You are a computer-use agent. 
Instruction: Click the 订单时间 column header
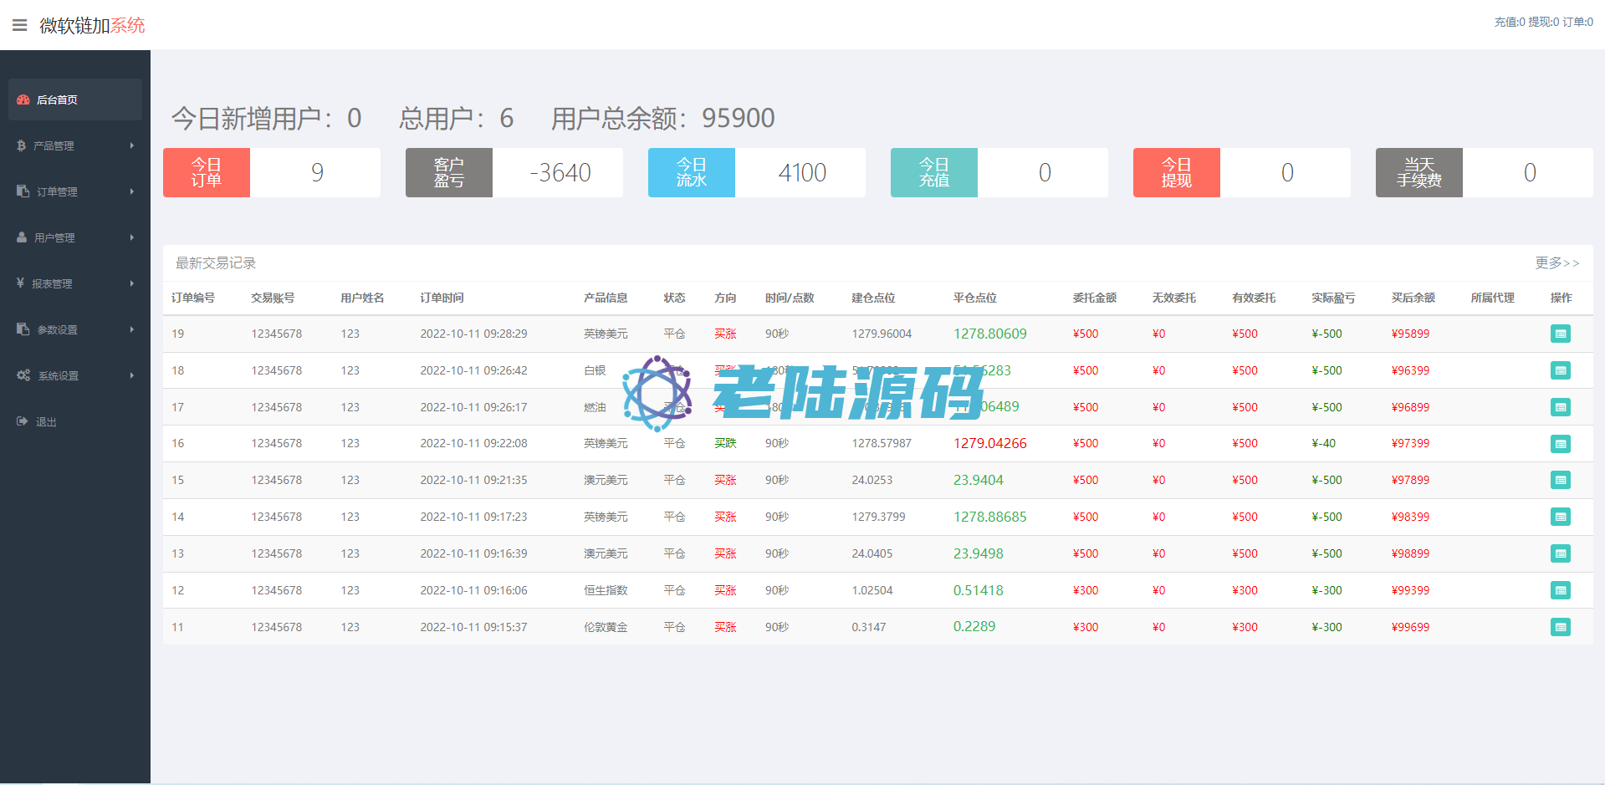(x=442, y=298)
